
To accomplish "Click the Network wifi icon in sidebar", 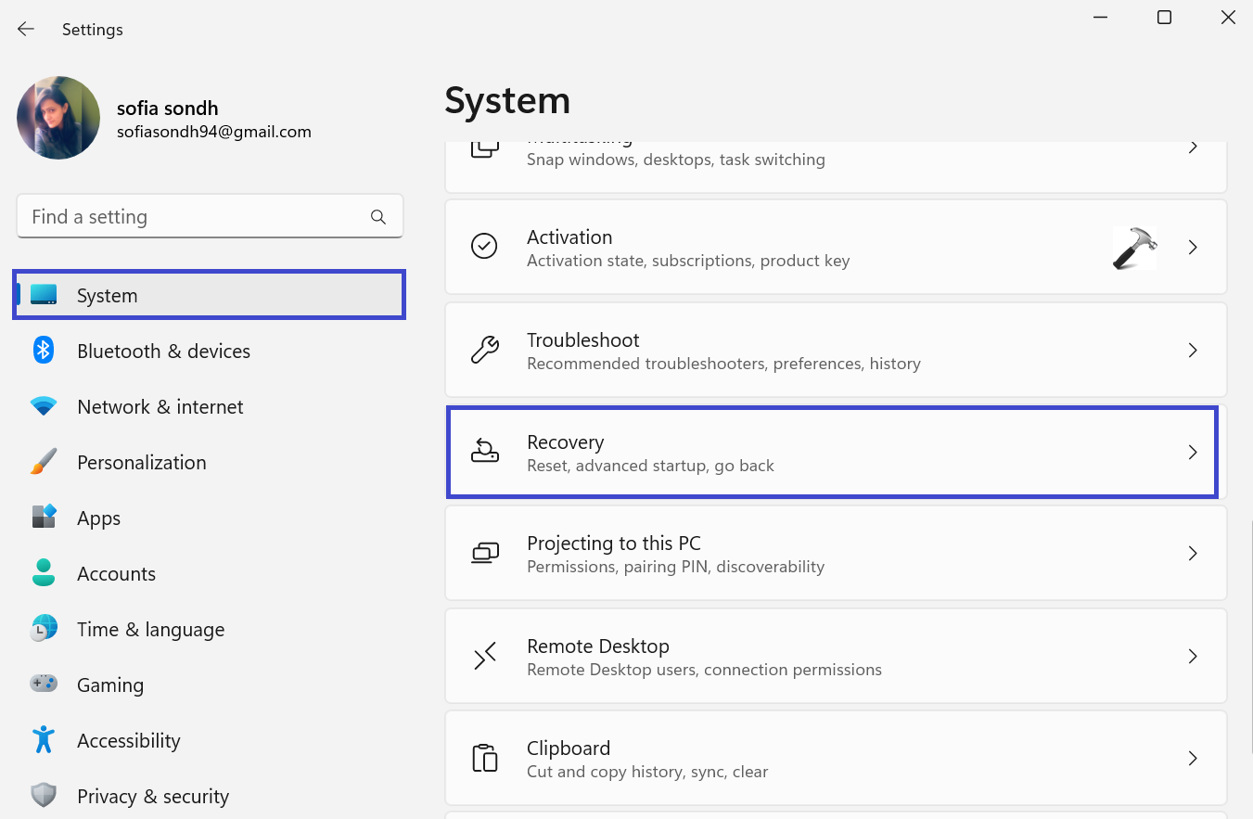I will (44, 406).
